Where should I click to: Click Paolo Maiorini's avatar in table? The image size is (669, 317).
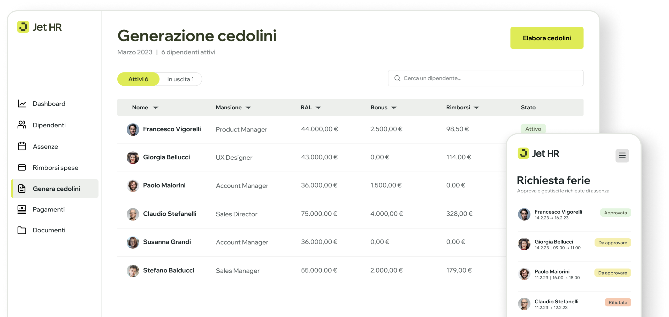click(x=133, y=186)
